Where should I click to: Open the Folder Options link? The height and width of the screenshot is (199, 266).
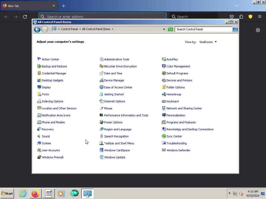pos(176,87)
